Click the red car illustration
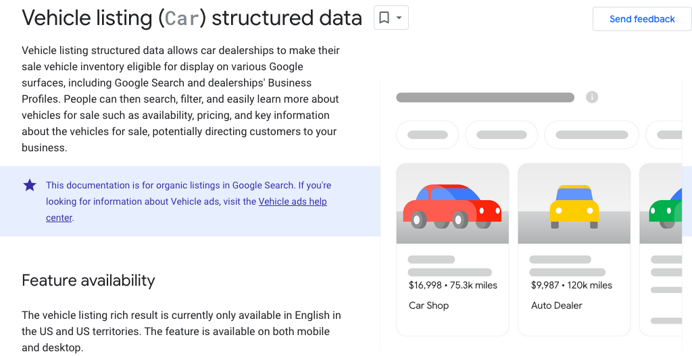 click(451, 205)
